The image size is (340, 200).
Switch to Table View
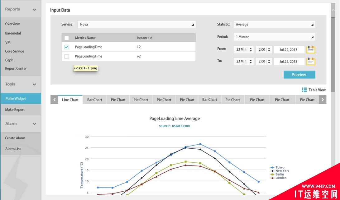point(314,90)
